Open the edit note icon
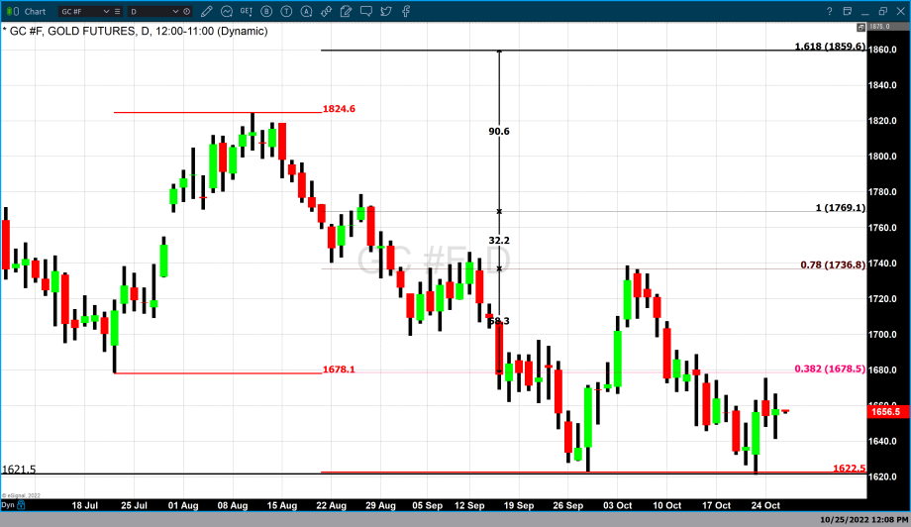The width and height of the screenshot is (911, 527). [x=346, y=11]
